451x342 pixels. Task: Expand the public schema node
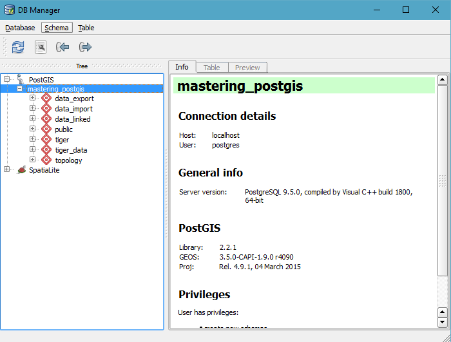tap(32, 129)
